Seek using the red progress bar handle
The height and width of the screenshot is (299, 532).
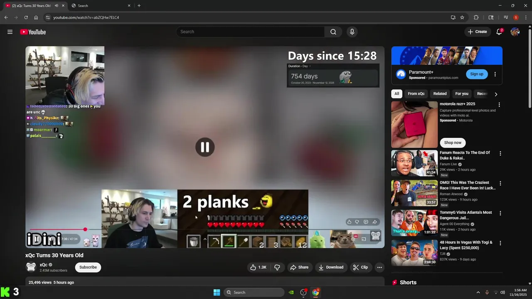85,230
